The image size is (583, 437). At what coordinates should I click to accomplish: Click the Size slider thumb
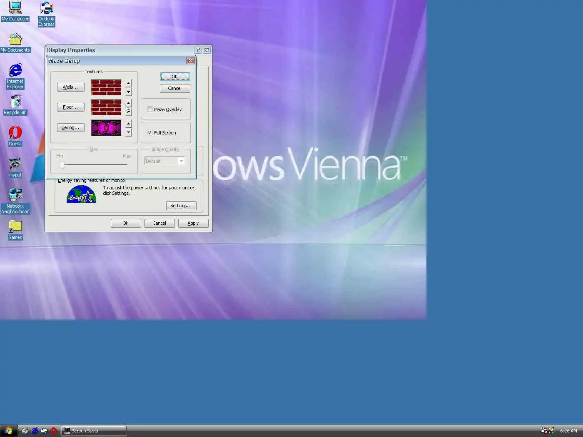click(62, 165)
